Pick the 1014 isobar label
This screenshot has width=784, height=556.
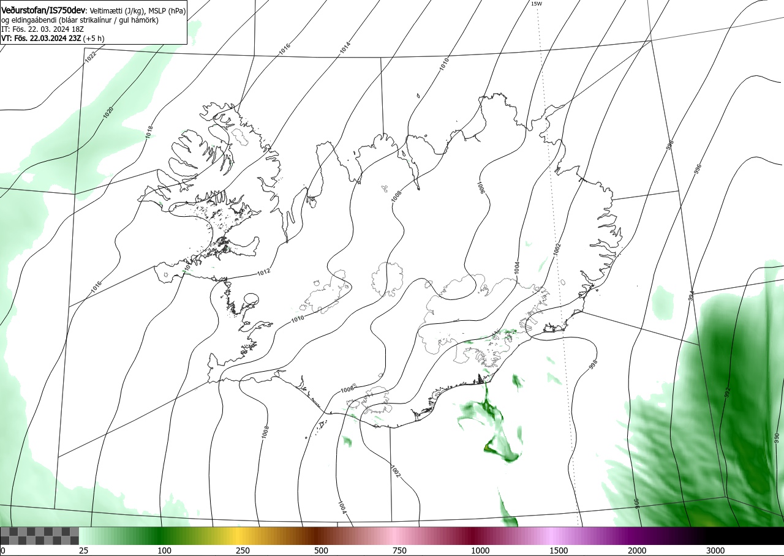[x=345, y=47]
